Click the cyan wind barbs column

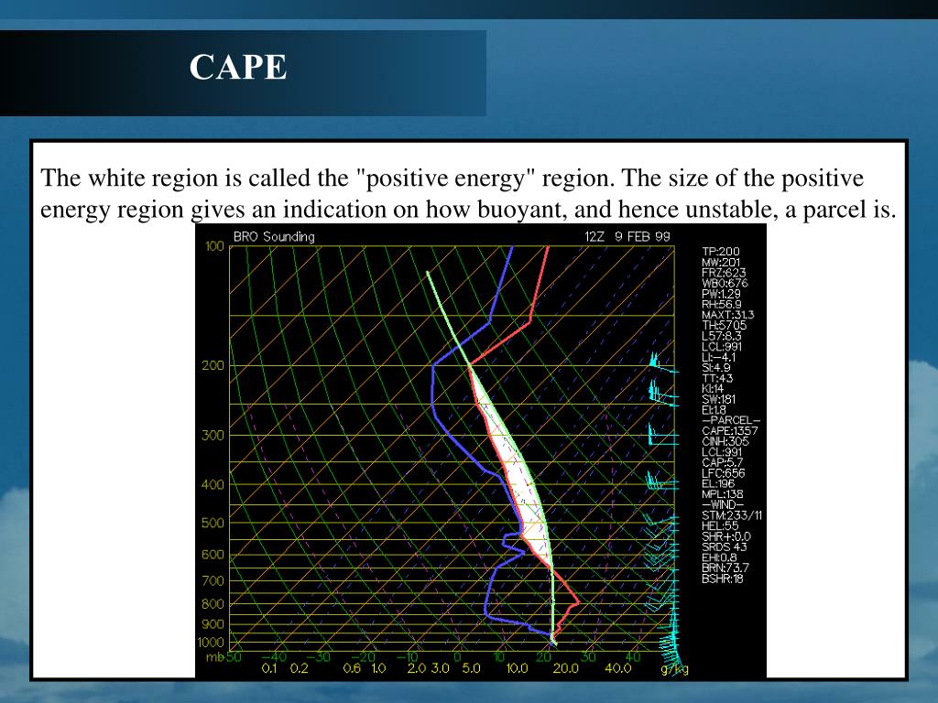[663, 514]
